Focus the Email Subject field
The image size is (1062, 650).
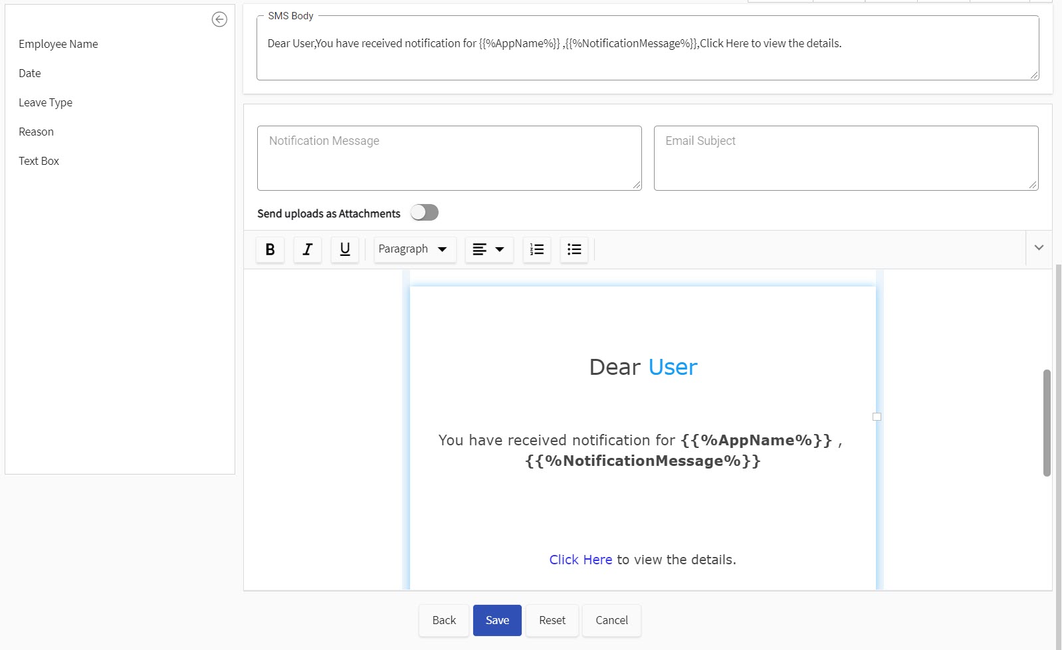click(846, 158)
